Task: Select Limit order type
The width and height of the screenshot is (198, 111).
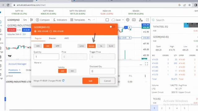Action: click(82, 46)
